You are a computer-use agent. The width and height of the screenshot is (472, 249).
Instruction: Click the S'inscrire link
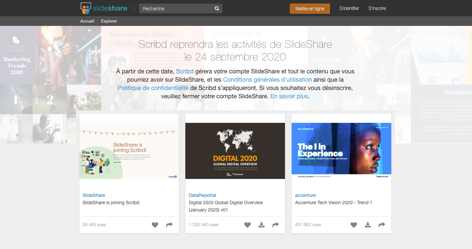377,8
